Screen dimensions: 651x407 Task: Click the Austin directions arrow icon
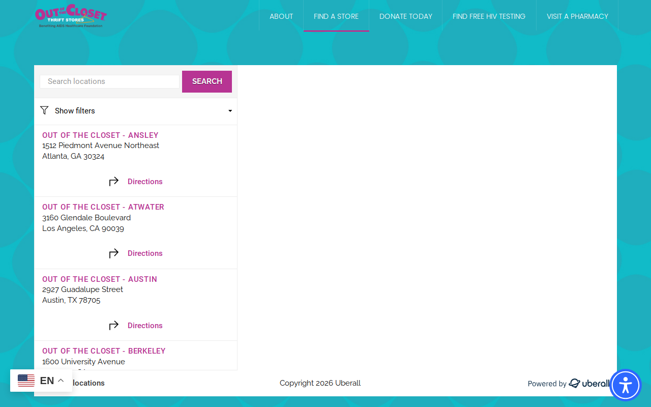114,325
